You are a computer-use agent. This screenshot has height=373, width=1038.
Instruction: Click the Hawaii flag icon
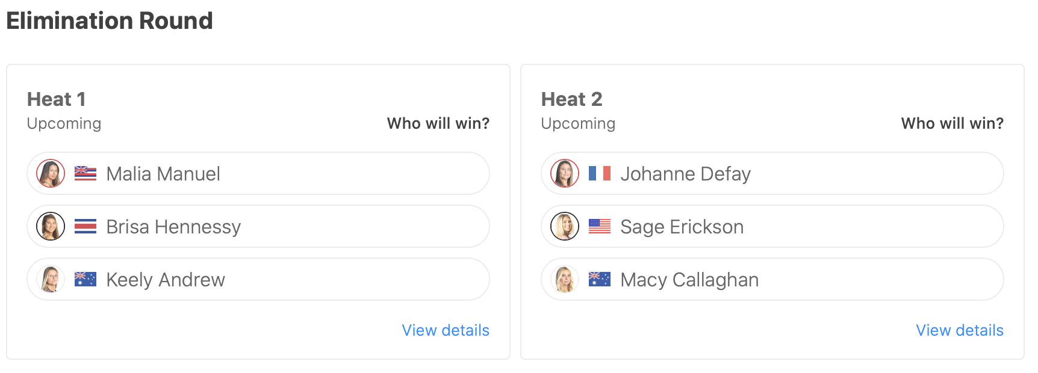click(x=85, y=173)
